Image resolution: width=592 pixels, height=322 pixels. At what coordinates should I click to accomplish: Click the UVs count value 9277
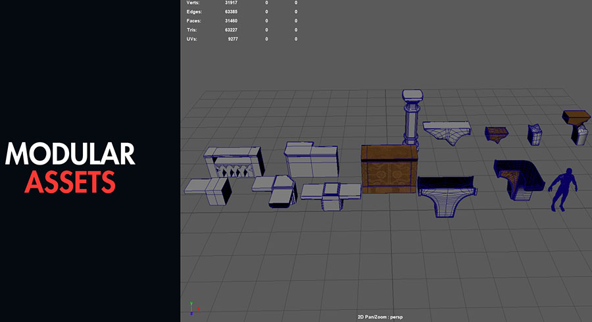[233, 39]
